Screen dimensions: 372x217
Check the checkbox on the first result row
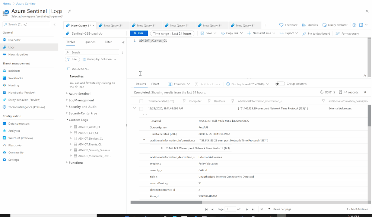pos(142,108)
